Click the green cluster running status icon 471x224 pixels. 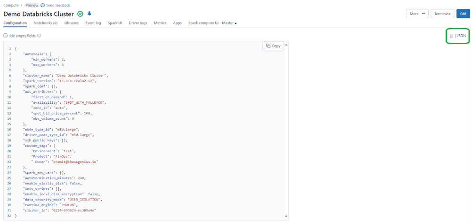(80, 14)
